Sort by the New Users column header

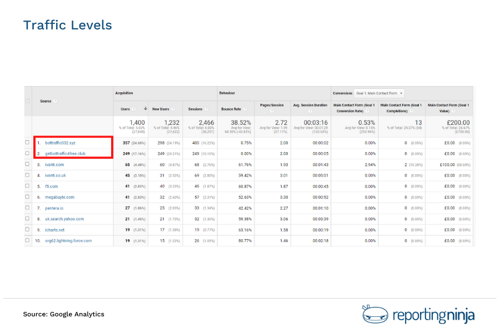161,109
